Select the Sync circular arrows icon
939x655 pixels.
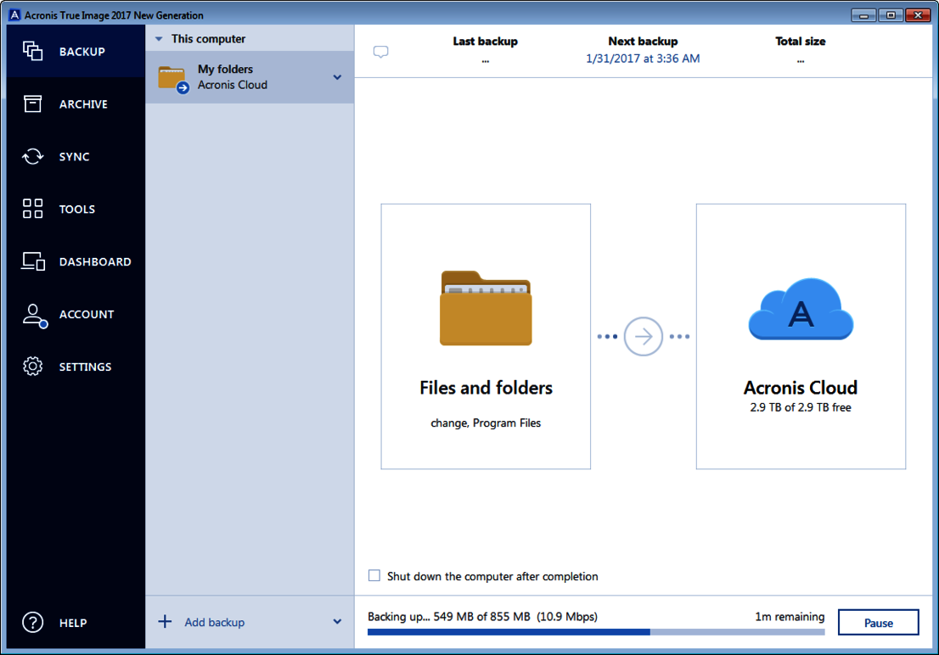33,157
